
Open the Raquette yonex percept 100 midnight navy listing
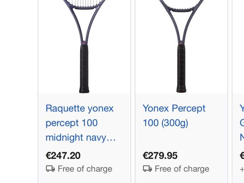[80, 123]
